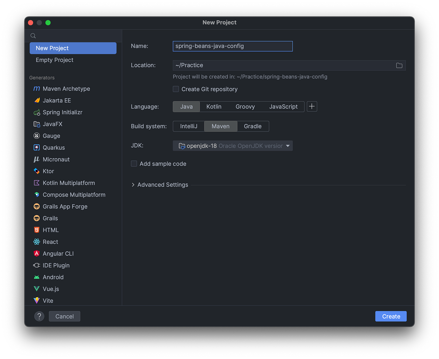Close the New Project dialog window

30,23
